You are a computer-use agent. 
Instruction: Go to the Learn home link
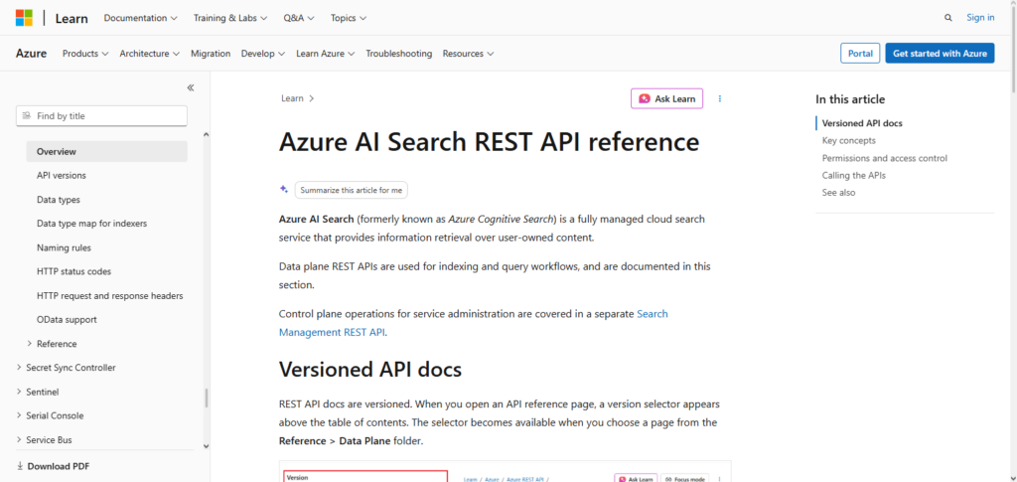[72, 18]
